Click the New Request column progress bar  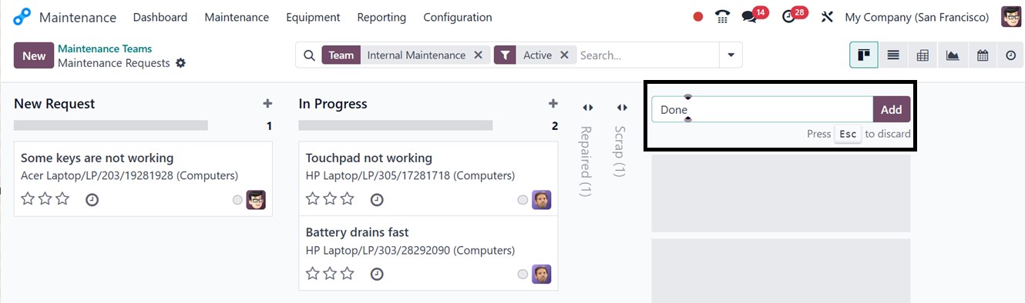111,125
